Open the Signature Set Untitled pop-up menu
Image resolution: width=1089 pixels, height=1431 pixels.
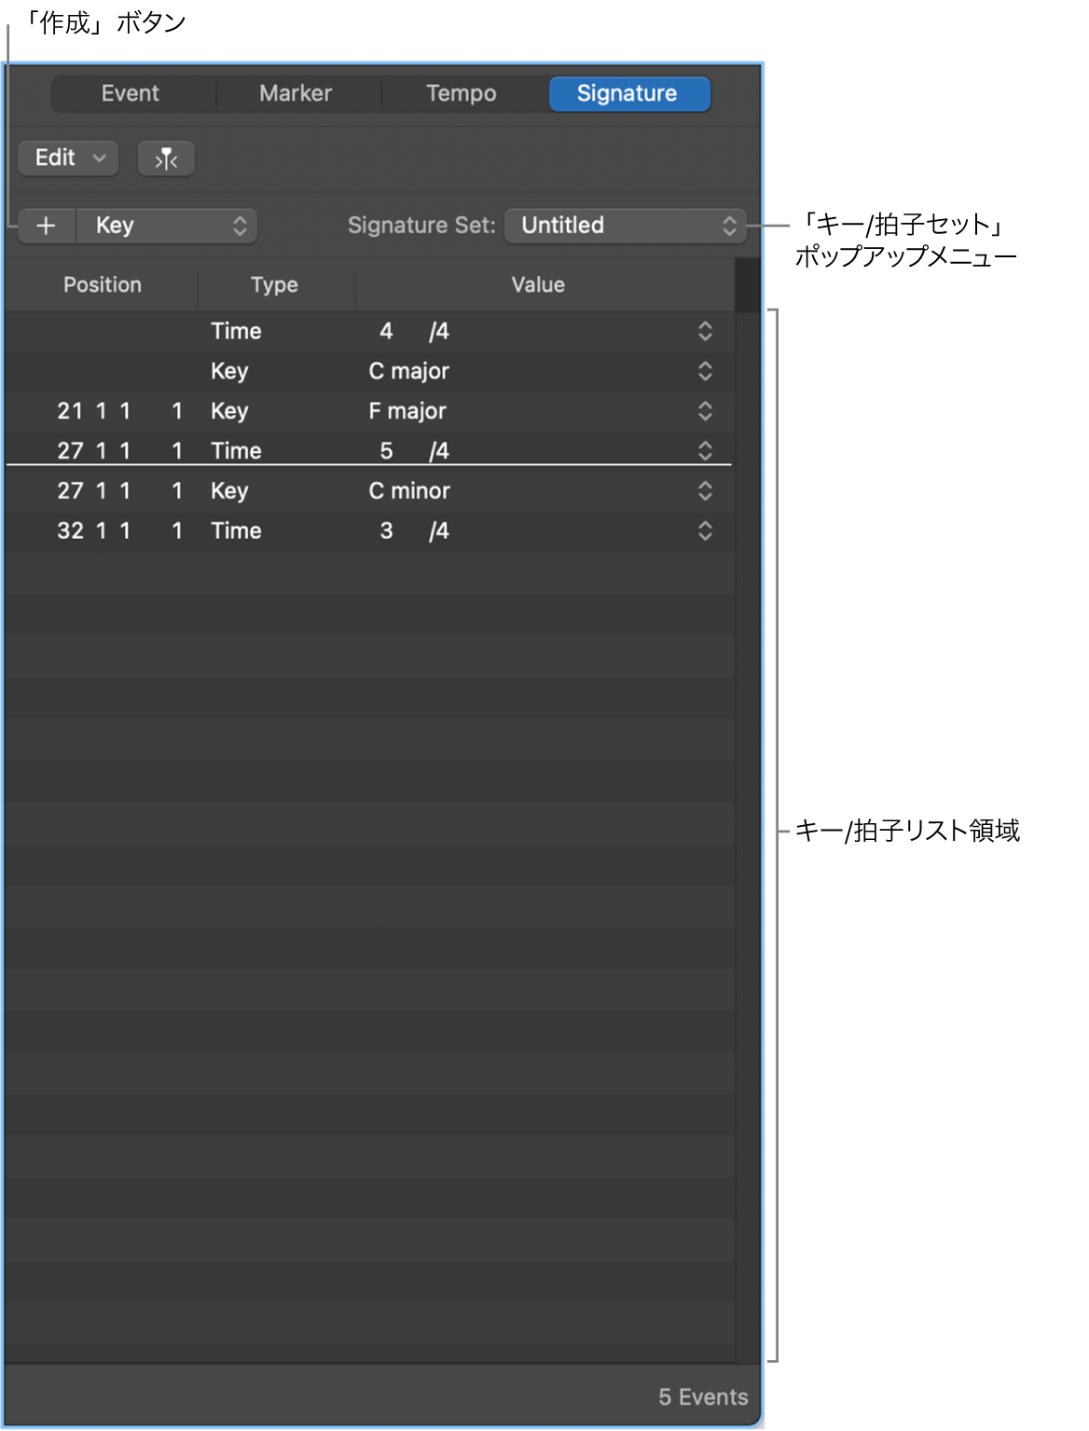(x=623, y=225)
